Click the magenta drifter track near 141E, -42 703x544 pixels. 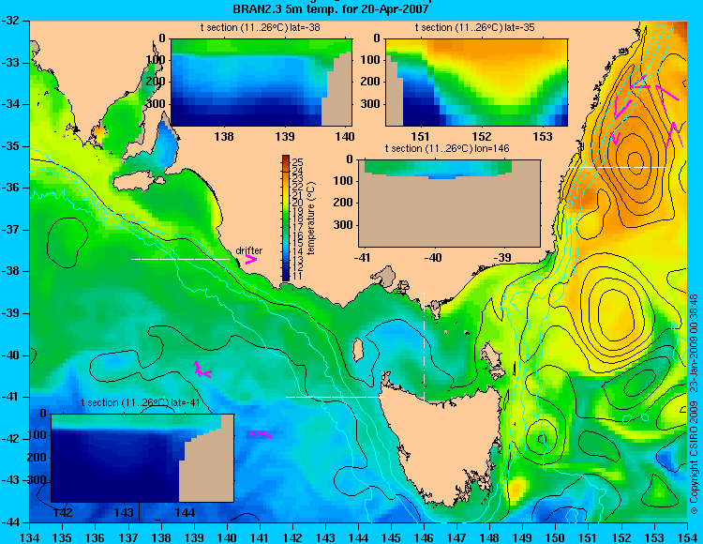coord(261,434)
